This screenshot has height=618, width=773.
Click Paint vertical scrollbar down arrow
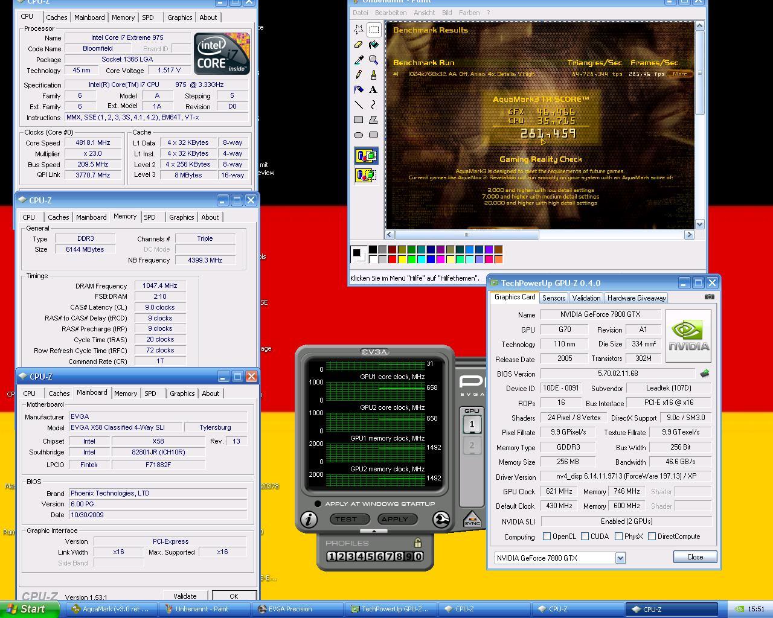pyautogui.click(x=699, y=224)
